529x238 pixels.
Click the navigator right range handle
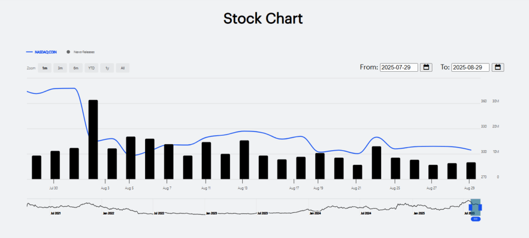480,208
